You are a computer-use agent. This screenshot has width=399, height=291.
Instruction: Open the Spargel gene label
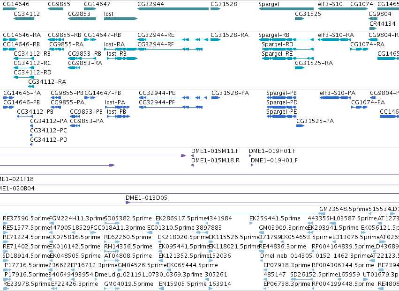269,4
